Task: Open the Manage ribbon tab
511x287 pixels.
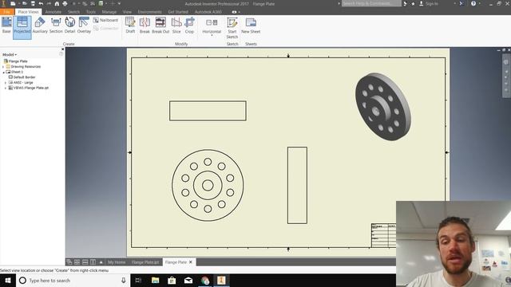Action: coord(109,12)
